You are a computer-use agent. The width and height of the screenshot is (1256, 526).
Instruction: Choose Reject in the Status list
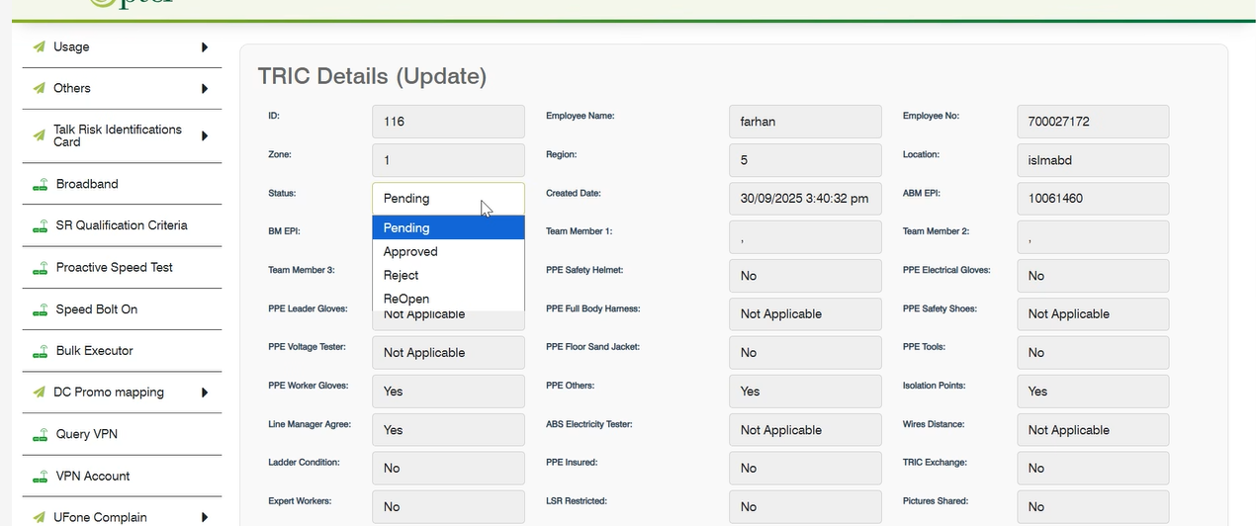[402, 276]
